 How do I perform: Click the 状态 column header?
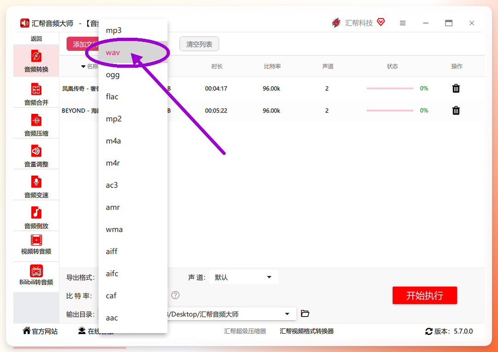392,66
